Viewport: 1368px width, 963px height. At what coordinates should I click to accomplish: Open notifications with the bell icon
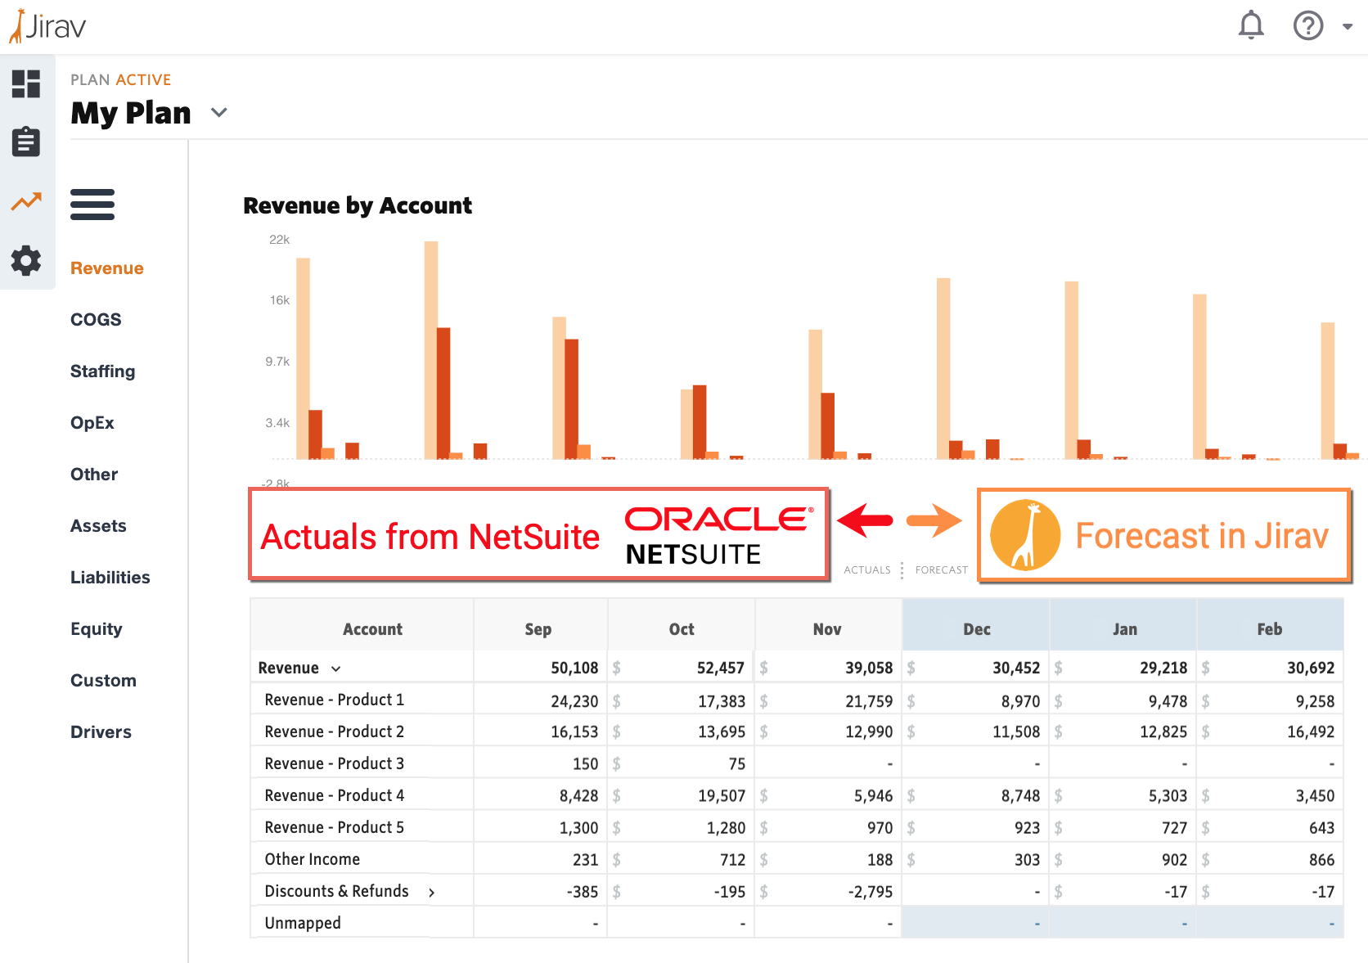[x=1249, y=25]
